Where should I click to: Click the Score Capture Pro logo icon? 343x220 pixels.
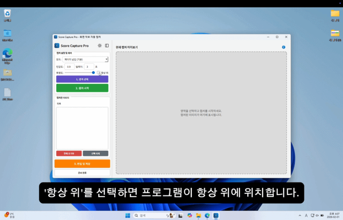click(57, 46)
